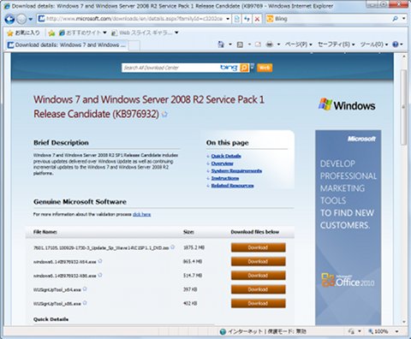Image resolution: width=411 pixels, height=339 pixels.
Task: Download WUSignUpTool_x86.exe 402 KB file
Action: (258, 303)
